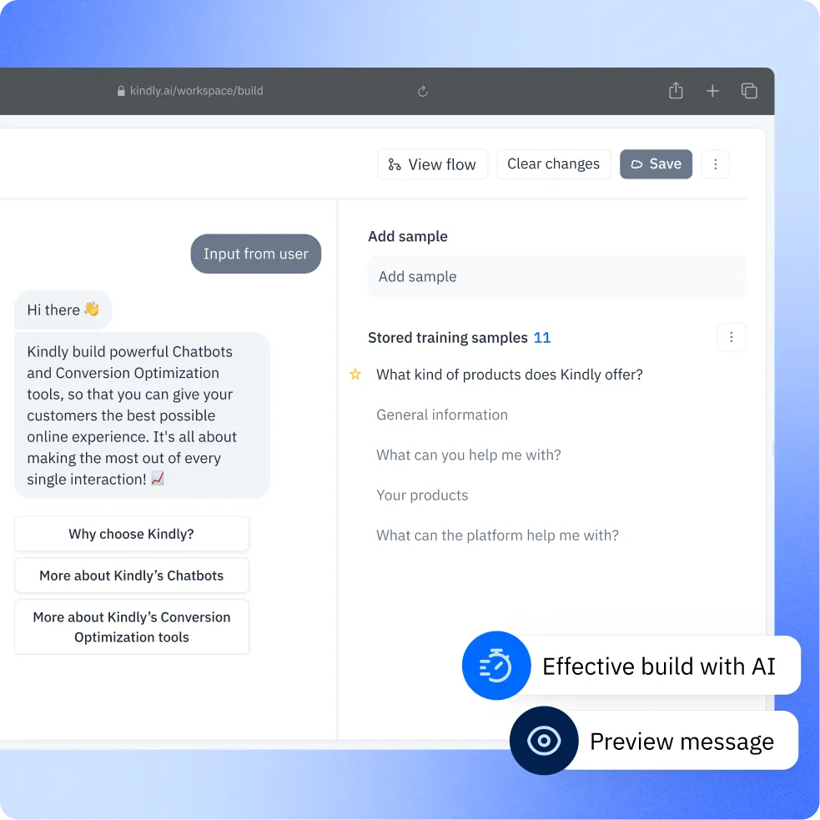820x820 pixels.
Task: Click the tab overview icon in the browser
Action: 749,90
